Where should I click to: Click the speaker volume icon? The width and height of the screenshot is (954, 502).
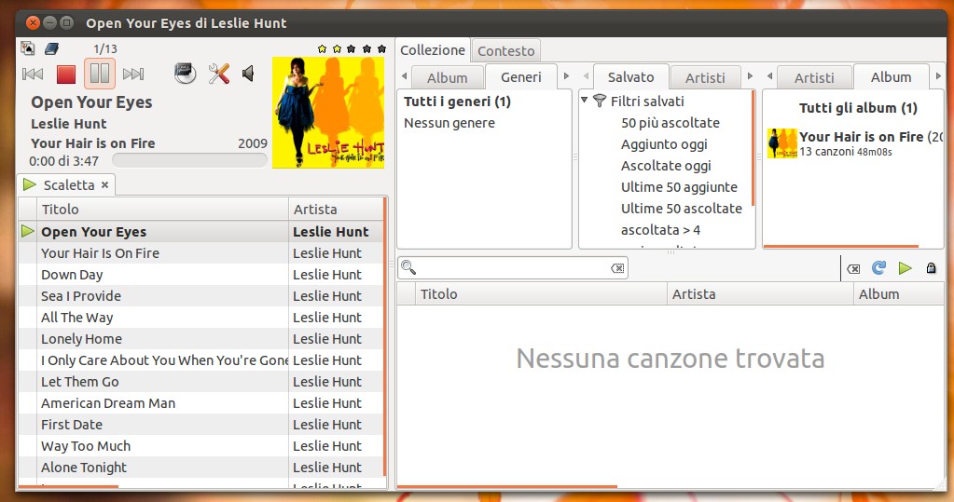tap(248, 74)
